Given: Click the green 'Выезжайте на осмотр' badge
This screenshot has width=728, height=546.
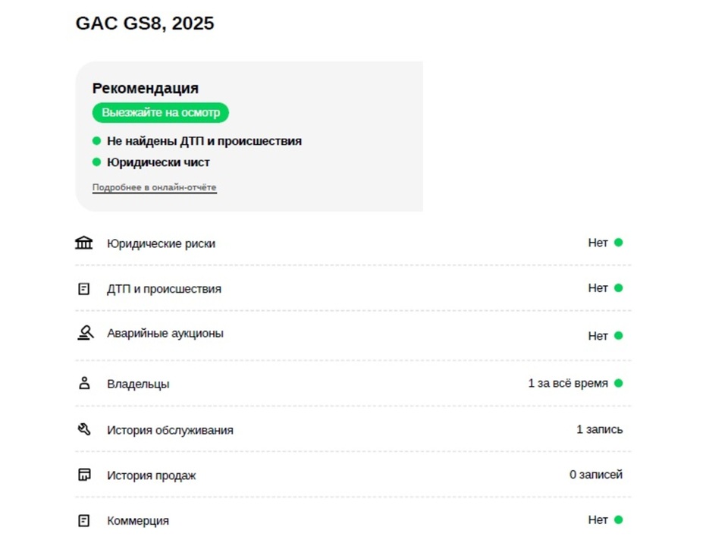Looking at the screenshot, I should click(x=161, y=113).
